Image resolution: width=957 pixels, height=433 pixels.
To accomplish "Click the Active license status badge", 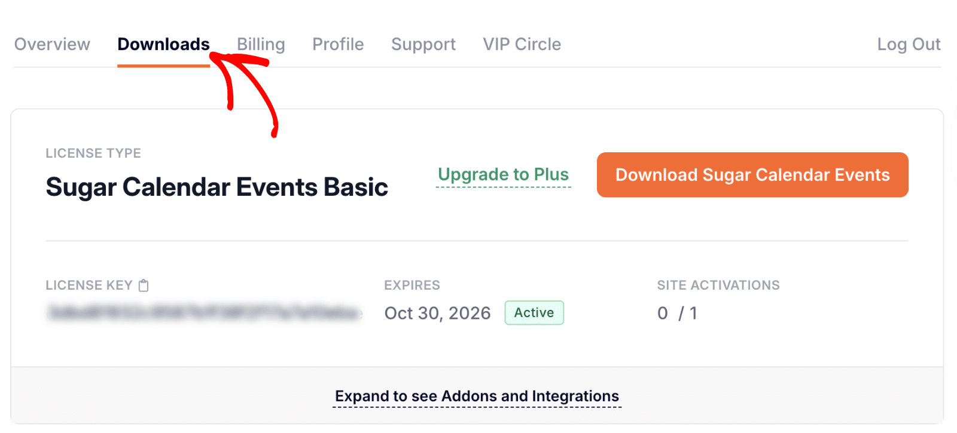I will click(534, 312).
